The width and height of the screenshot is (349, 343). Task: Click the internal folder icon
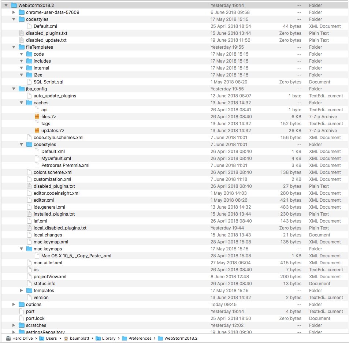coord(29,68)
